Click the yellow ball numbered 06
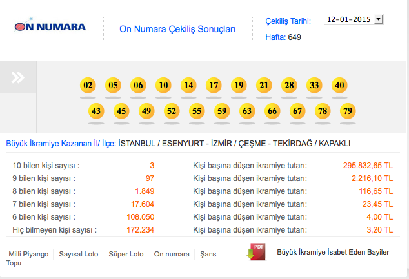 point(138,85)
